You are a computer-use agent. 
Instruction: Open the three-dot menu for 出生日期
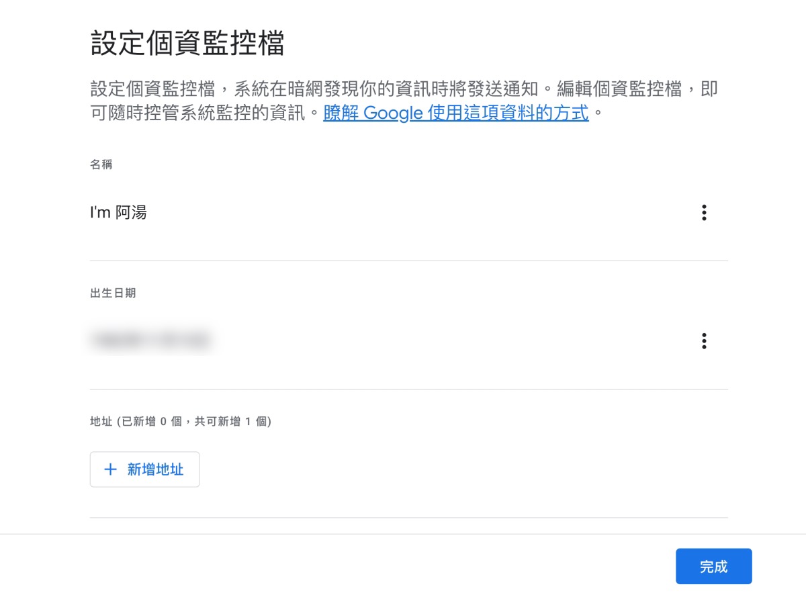pyautogui.click(x=704, y=341)
